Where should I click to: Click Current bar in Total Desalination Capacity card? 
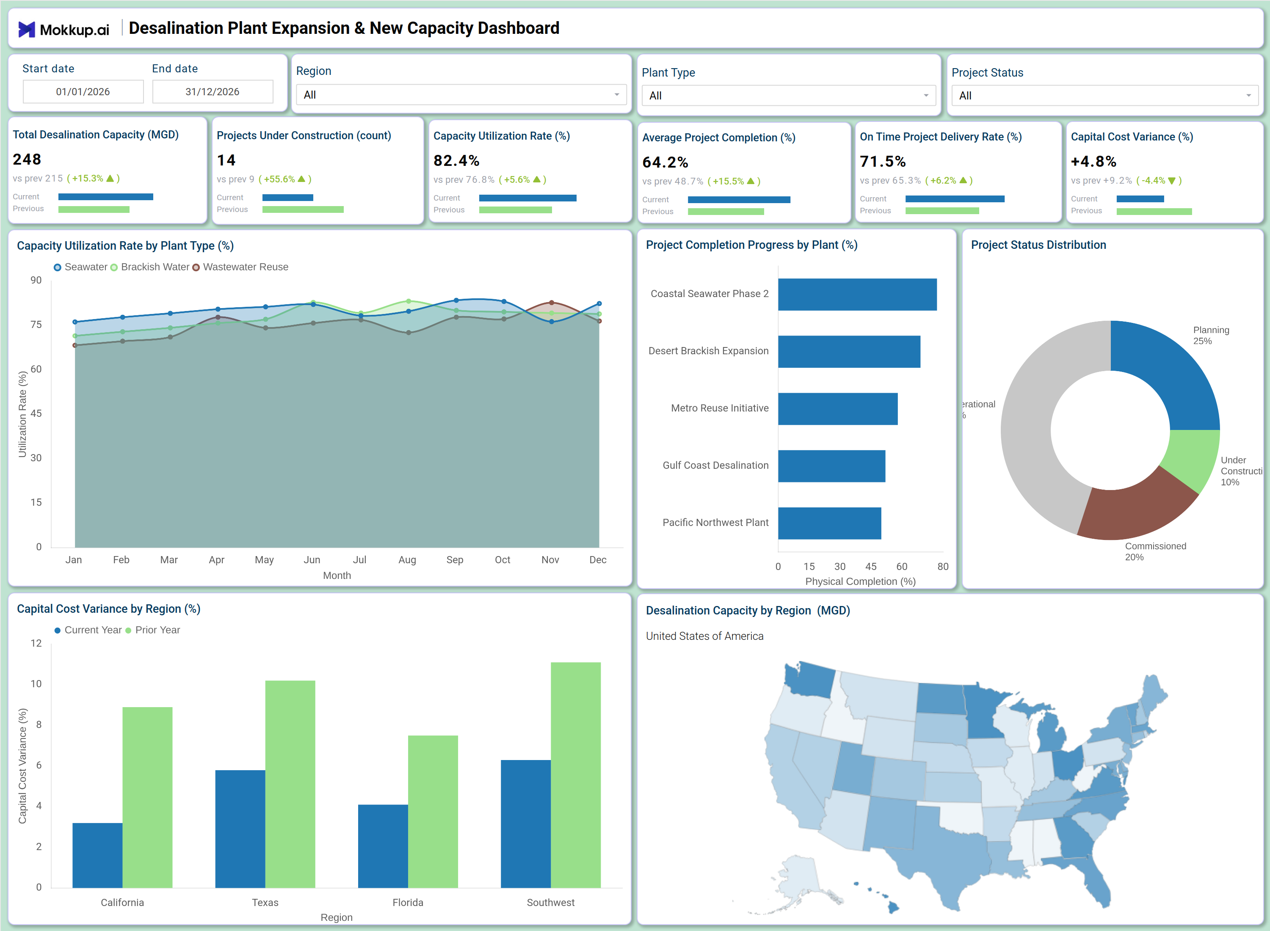pos(105,197)
